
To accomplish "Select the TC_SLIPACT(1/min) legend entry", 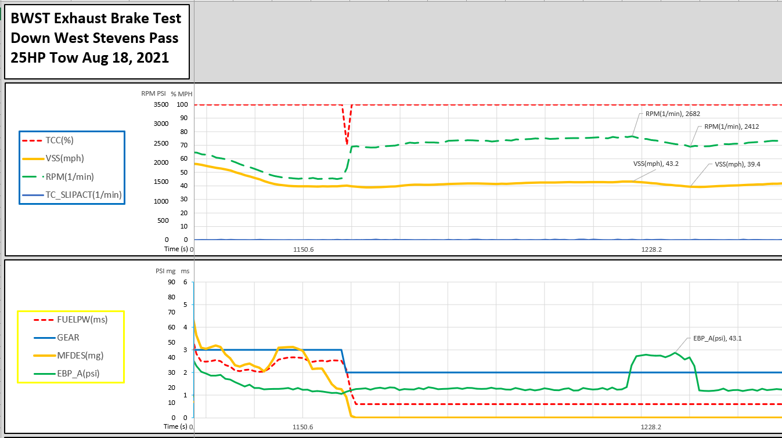I will click(x=84, y=195).
